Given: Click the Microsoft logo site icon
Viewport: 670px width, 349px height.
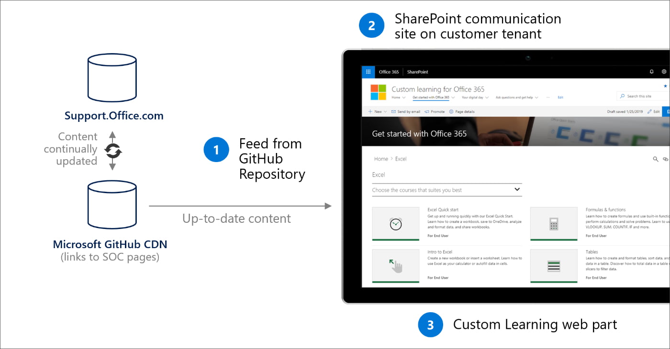Looking at the screenshot, I should [378, 92].
